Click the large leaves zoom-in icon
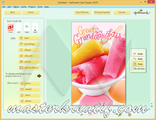 (119, 114)
